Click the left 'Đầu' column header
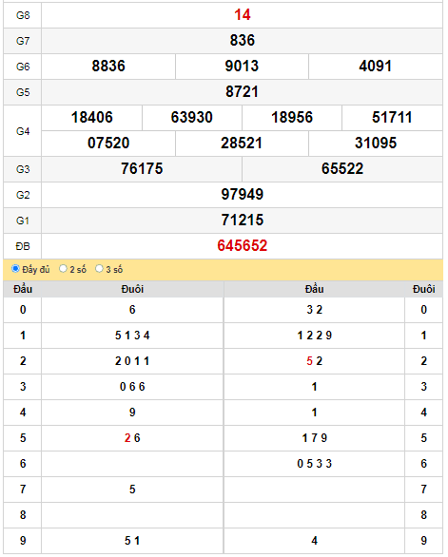The width and height of the screenshot is (448, 557). click(x=23, y=289)
